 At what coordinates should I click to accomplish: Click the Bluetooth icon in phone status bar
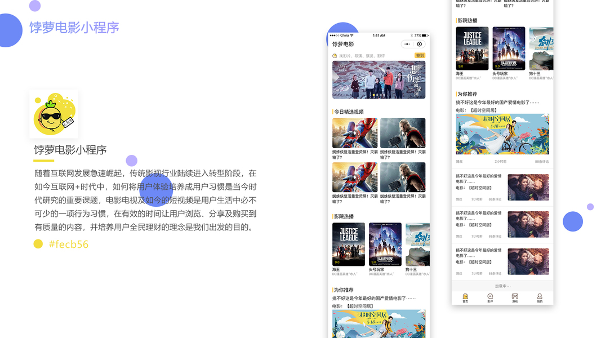pyautogui.click(x=412, y=35)
